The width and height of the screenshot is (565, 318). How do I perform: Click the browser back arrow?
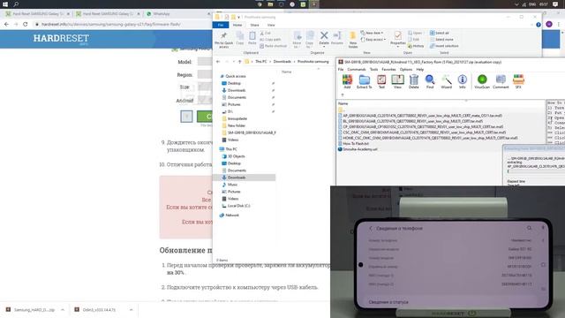point(6,24)
